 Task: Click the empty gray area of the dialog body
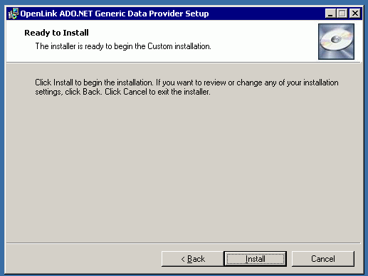pyautogui.click(x=184, y=166)
